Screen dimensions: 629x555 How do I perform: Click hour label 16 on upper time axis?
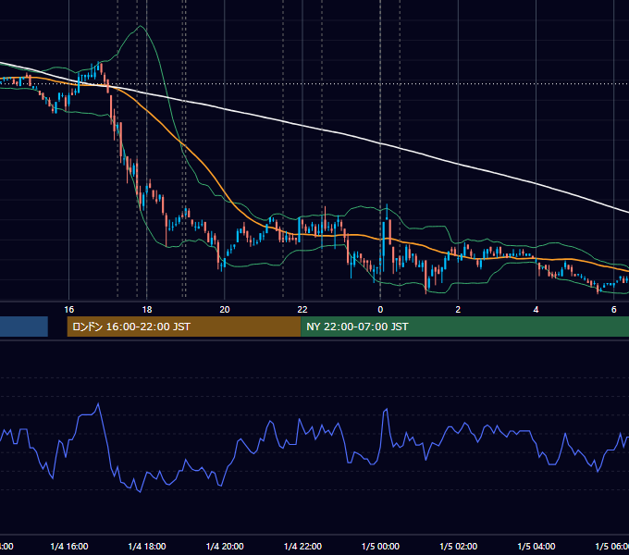(x=69, y=310)
